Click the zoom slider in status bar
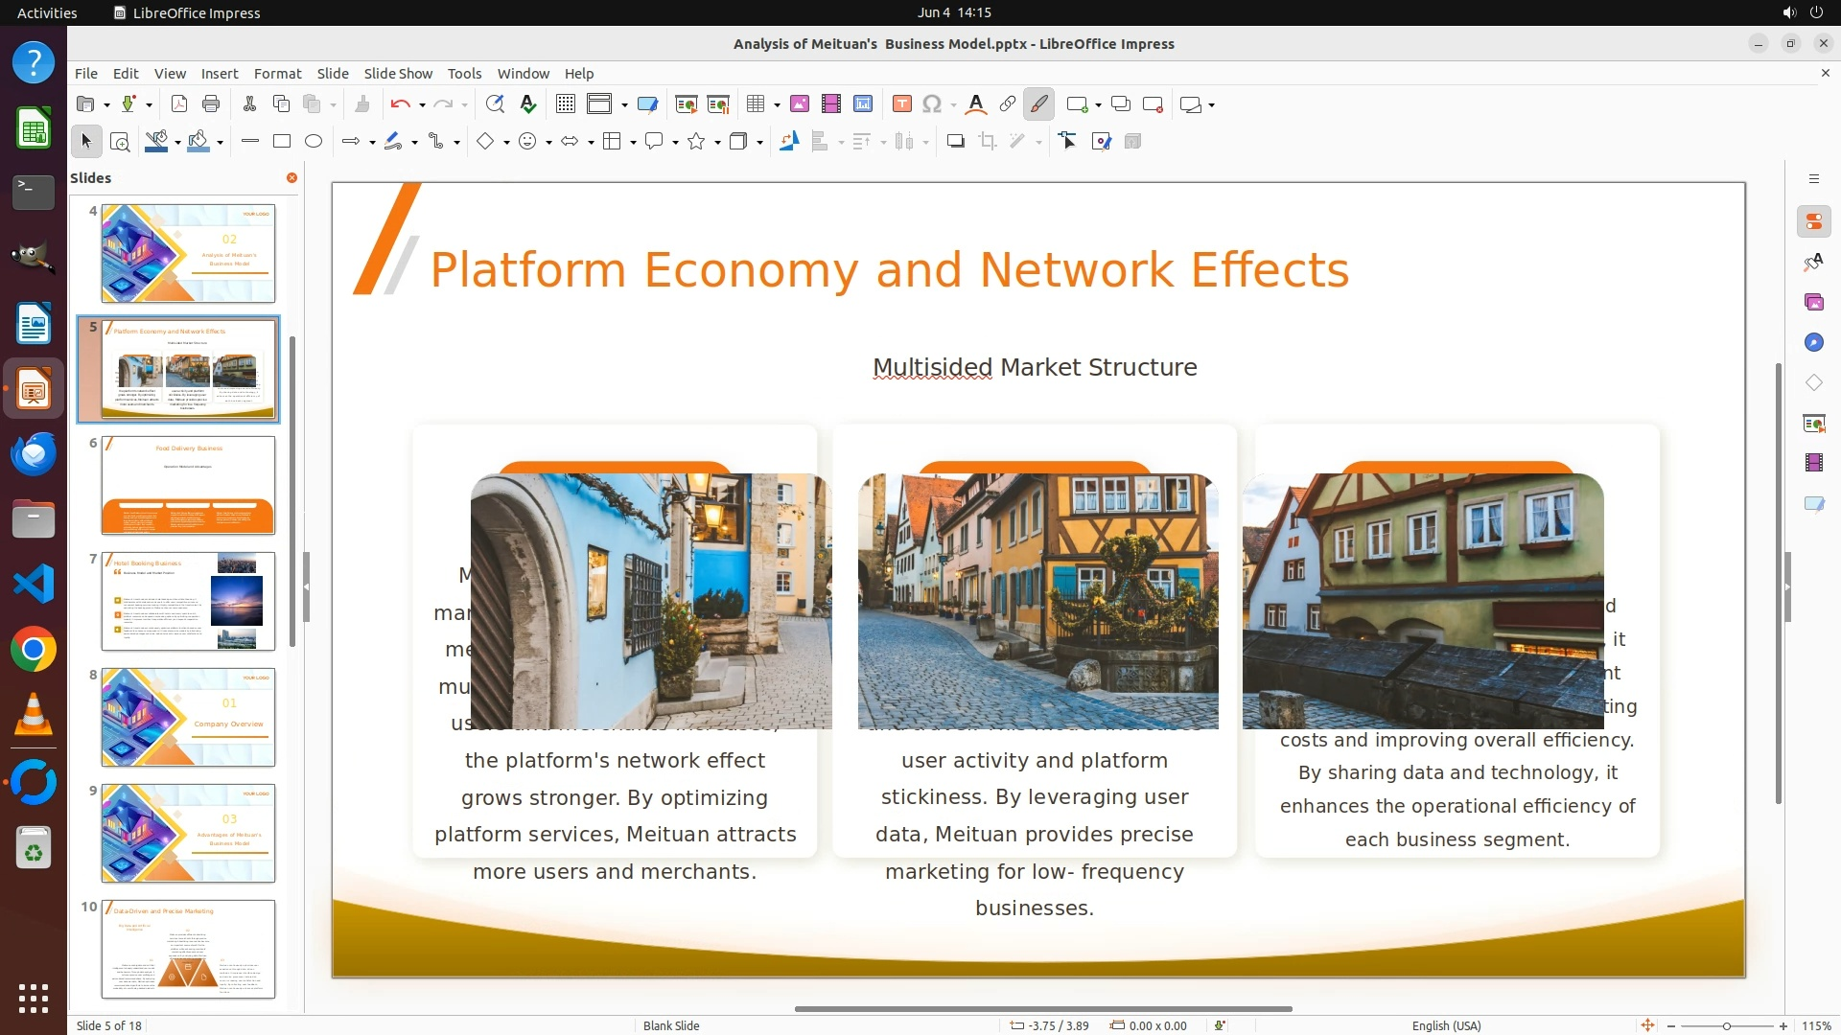Image resolution: width=1841 pixels, height=1035 pixels. coord(1726,1025)
